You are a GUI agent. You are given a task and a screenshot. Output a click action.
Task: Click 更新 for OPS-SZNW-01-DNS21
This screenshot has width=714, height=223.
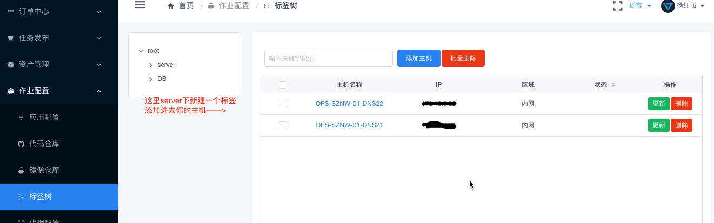(659, 125)
